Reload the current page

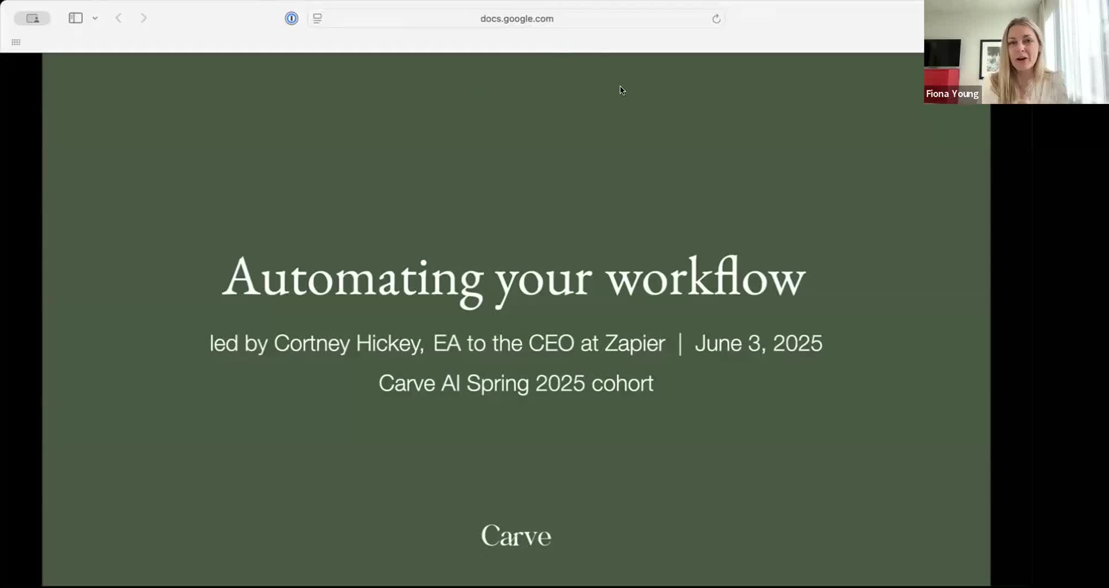[716, 19]
